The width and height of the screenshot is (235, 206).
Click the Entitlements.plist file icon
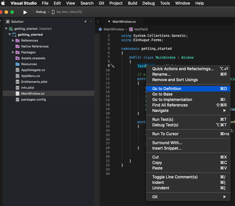[x=18, y=82]
